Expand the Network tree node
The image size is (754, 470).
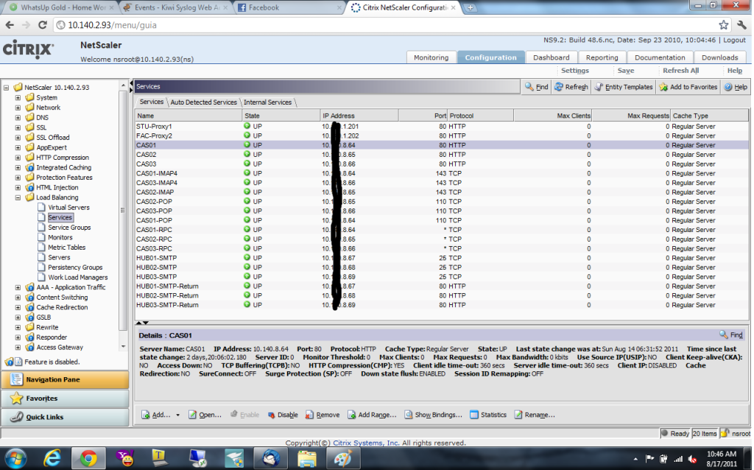(18, 108)
